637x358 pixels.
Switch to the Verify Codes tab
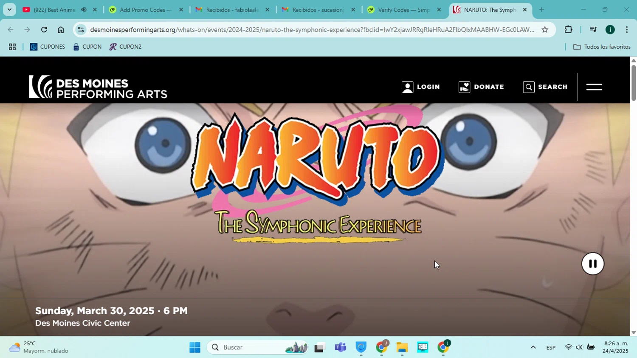[404, 9]
